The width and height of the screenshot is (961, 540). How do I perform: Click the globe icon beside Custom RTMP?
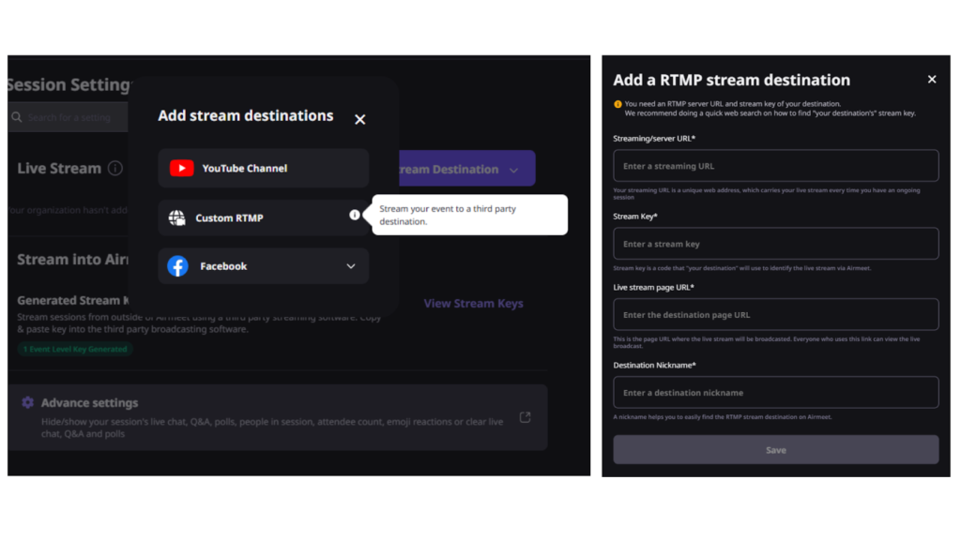(x=175, y=217)
